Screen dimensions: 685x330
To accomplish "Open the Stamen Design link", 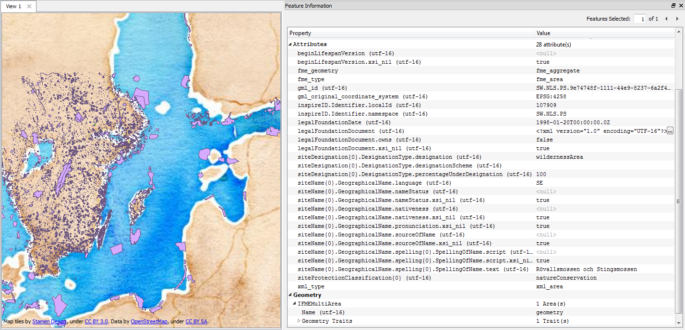I will [49, 321].
